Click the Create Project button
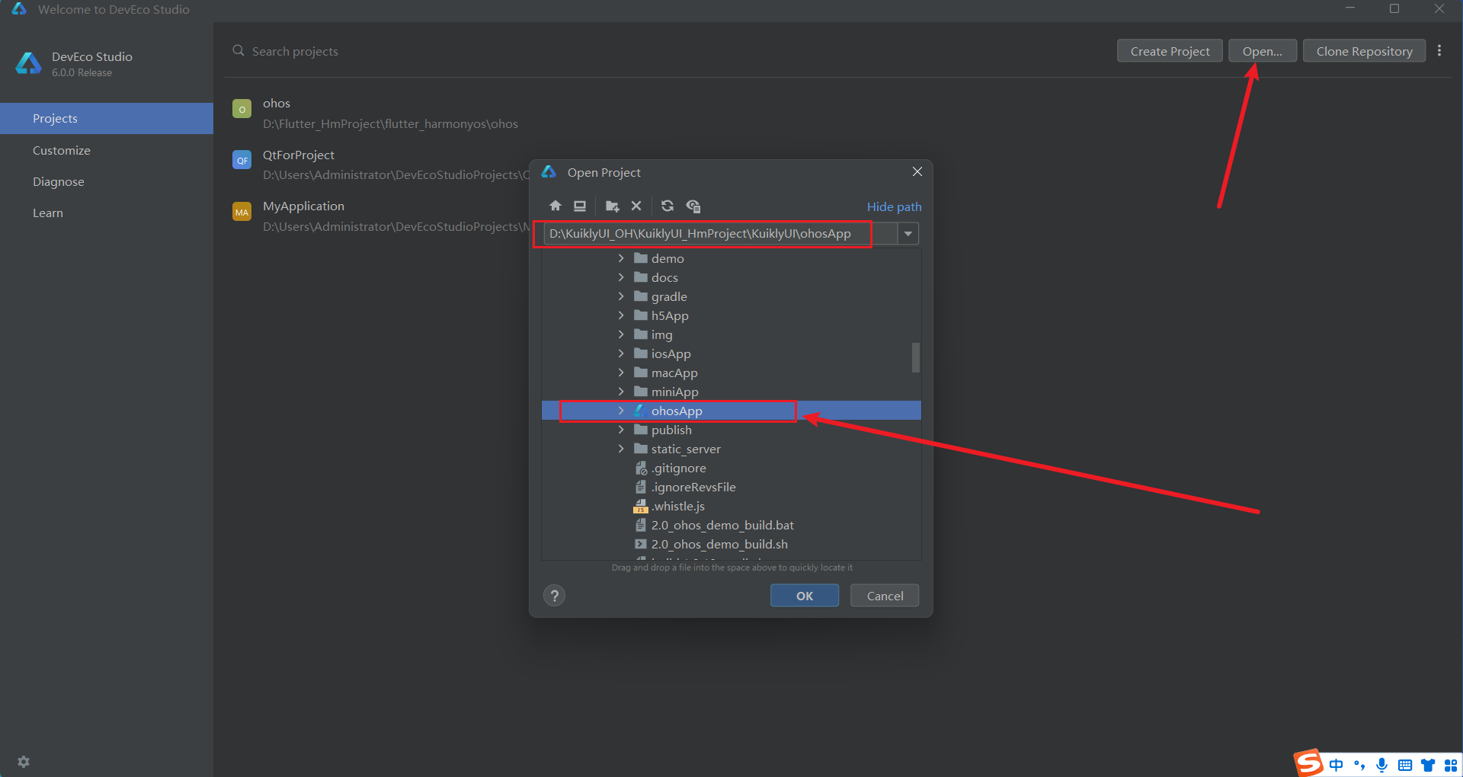Viewport: 1463px width, 777px height. click(1170, 51)
